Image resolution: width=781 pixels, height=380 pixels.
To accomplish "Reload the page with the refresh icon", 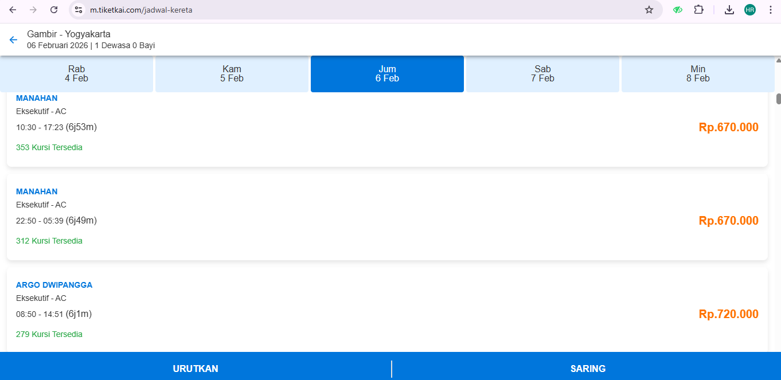I will [54, 10].
